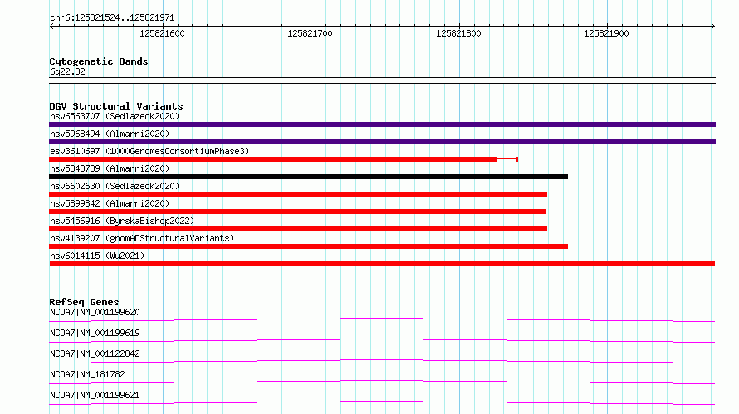Select variant label nsv5456916 (ByrskaBishop2022)
739x414 pixels.
[x=122, y=221]
